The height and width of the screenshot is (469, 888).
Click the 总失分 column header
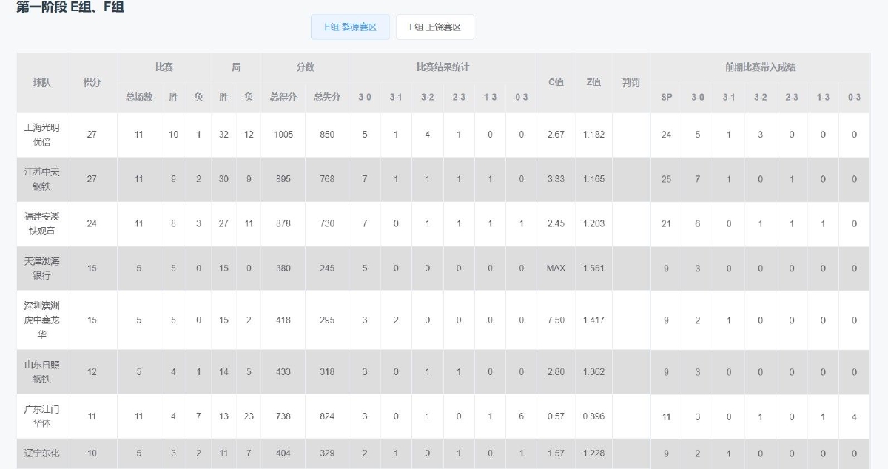tap(326, 97)
